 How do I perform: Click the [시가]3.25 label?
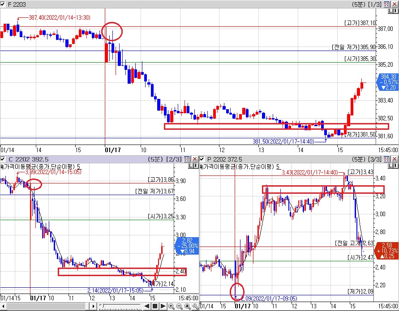coord(161,216)
